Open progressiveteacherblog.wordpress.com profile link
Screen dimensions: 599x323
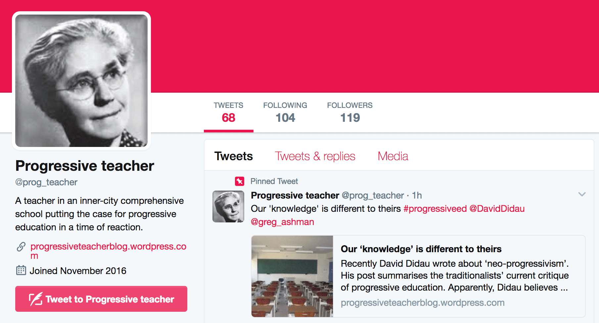[108, 251]
